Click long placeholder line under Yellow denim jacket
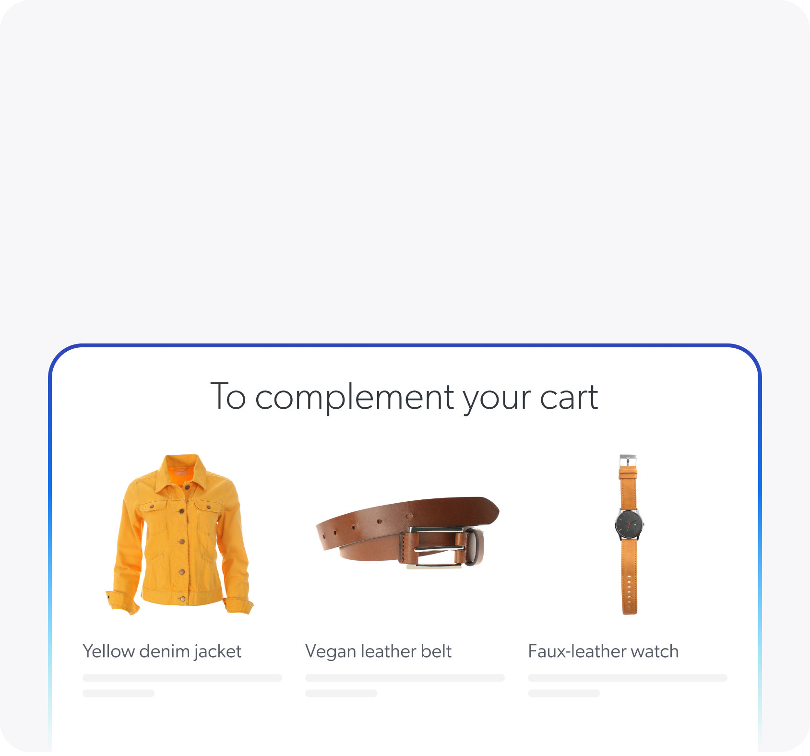This screenshot has height=756, width=810. 182,678
